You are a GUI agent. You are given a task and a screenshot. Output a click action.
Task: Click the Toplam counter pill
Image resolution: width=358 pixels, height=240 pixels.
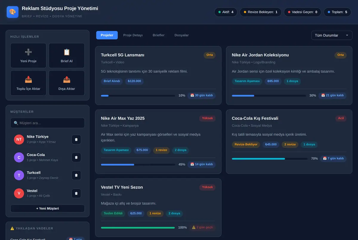coord(337,12)
